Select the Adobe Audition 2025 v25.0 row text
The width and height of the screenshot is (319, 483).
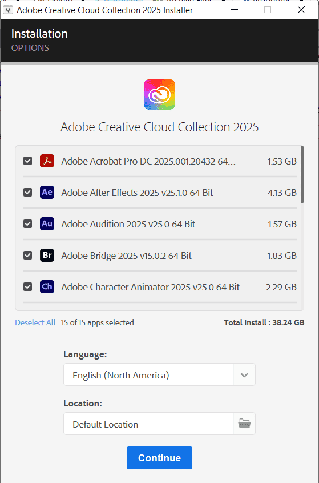pyautogui.click(x=128, y=224)
